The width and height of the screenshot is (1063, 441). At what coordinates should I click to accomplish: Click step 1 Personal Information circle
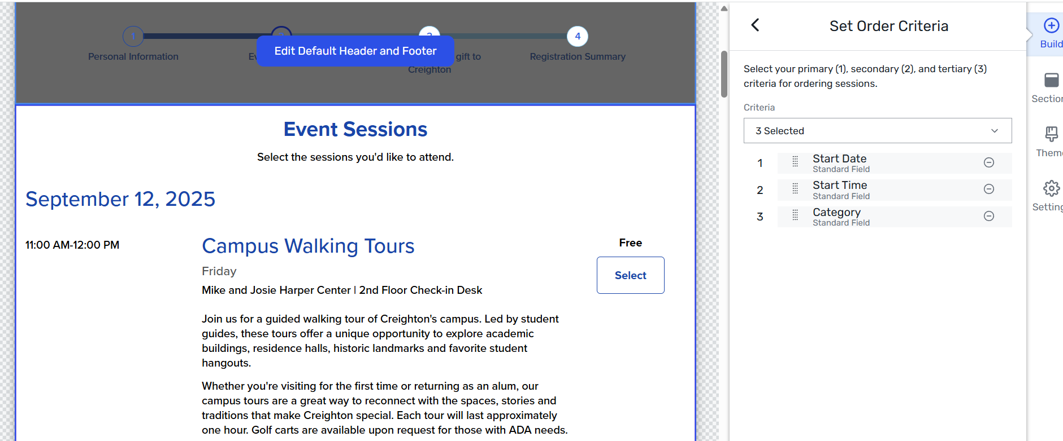pyautogui.click(x=133, y=36)
